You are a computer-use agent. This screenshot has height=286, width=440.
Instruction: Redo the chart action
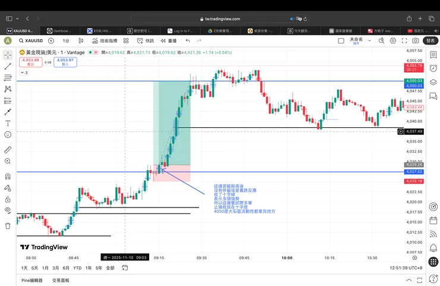[x=199, y=40]
